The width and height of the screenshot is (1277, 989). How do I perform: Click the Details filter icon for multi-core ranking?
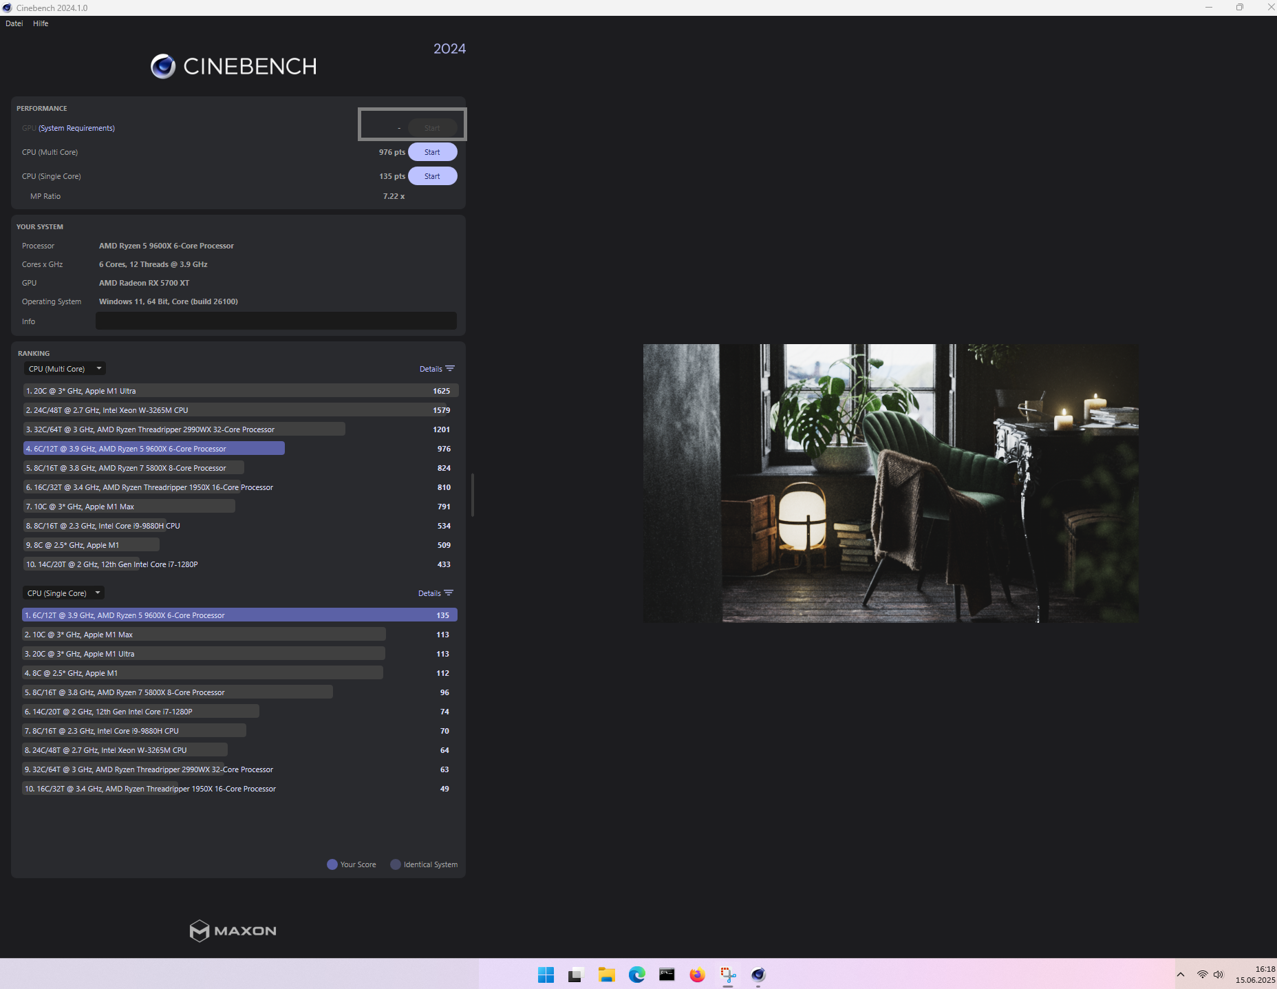450,369
